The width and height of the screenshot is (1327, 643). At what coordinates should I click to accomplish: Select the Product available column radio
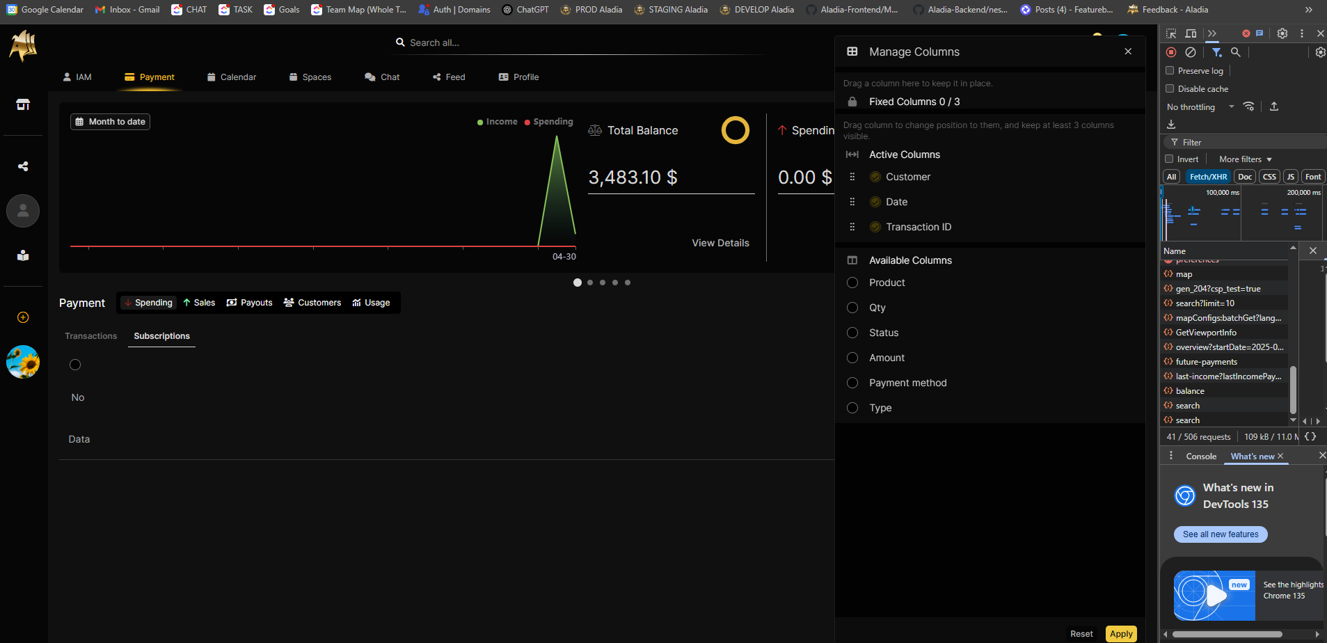pos(852,283)
